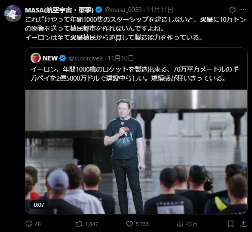Screen dimensions: 252x232
Task: Open the reply comment icon
Action: click(29, 224)
